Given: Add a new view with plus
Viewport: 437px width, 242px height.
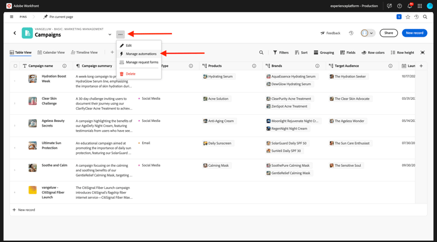Looking at the screenshot, I should click(112, 52).
